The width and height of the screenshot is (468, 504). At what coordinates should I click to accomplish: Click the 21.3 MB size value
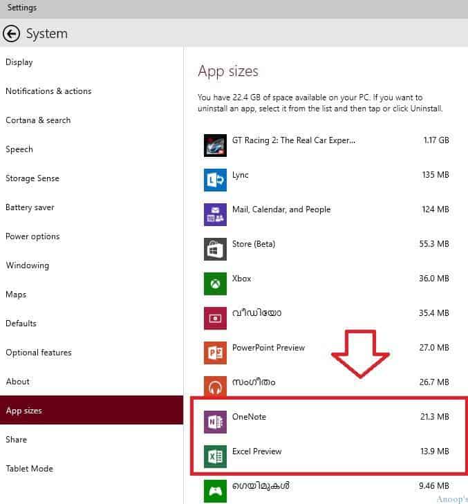[x=435, y=417]
